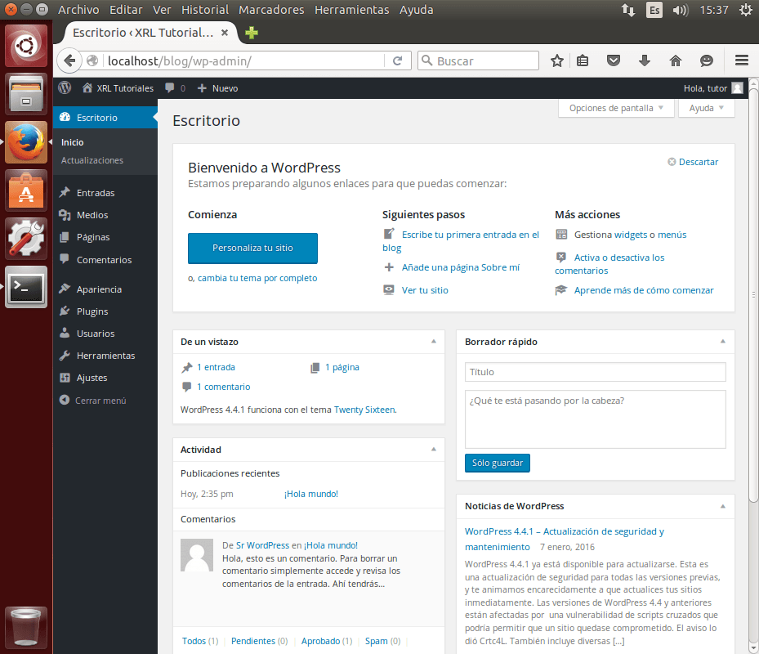Click the 1 comentario link
759x654 pixels.
point(223,387)
